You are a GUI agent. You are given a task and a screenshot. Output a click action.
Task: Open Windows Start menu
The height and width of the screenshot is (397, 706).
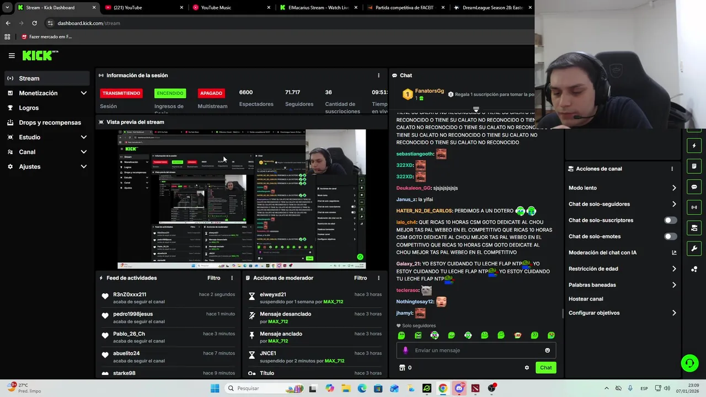pyautogui.click(x=215, y=388)
